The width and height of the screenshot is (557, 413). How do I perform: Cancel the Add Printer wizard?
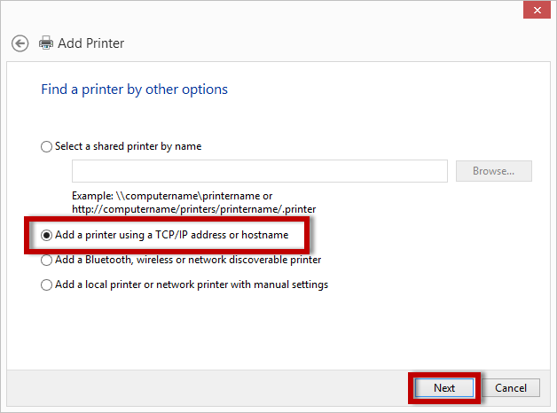[x=511, y=388]
